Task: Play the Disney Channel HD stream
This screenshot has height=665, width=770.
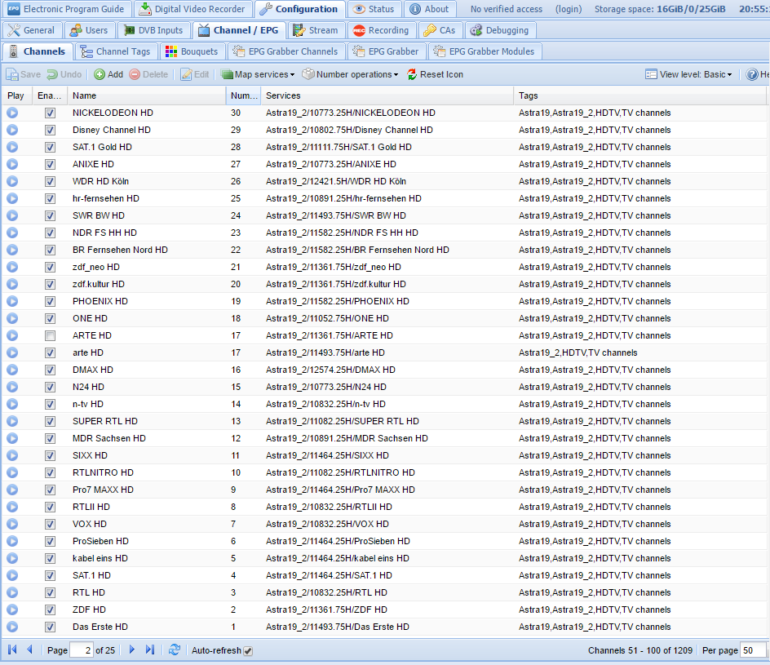Action: (x=12, y=131)
